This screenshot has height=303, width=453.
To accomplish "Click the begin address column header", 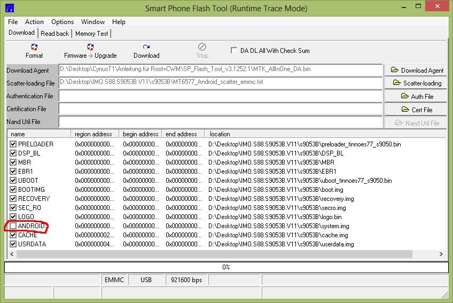I will coord(140,134).
